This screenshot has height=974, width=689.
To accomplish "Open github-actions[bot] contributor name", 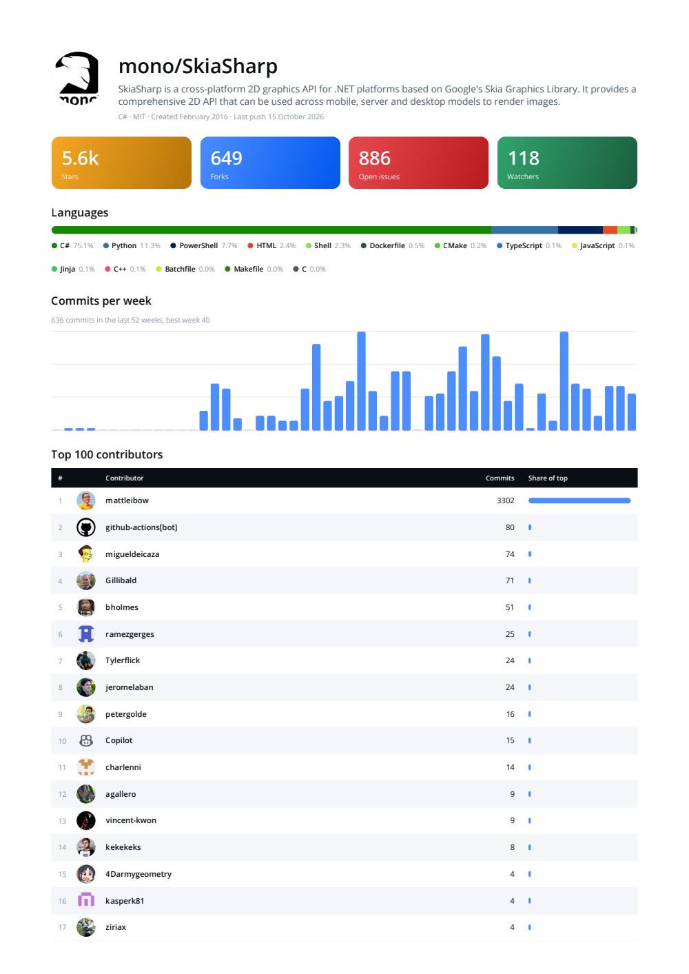I will (141, 527).
